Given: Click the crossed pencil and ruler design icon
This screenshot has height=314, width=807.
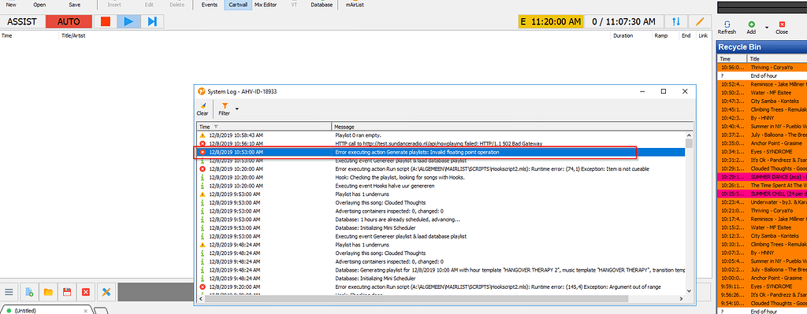Looking at the screenshot, I should coord(106,292).
